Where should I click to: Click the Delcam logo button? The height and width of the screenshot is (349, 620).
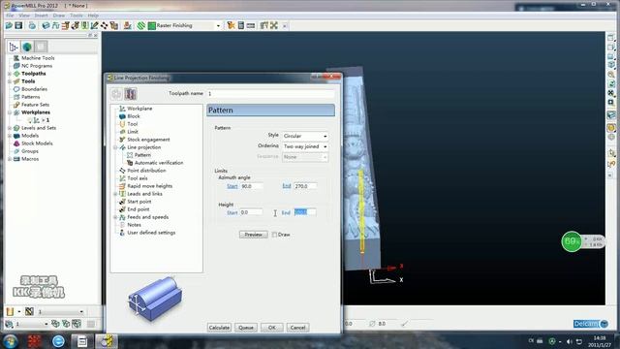590,324
